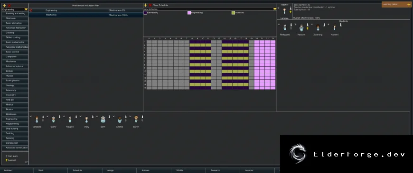
Task: Add Smithing proficiency
Action: [15, 133]
